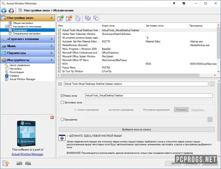The height and width of the screenshot is (169, 221).
Task: Click the uncheck all items toolbar icon
Action: coord(96,18)
